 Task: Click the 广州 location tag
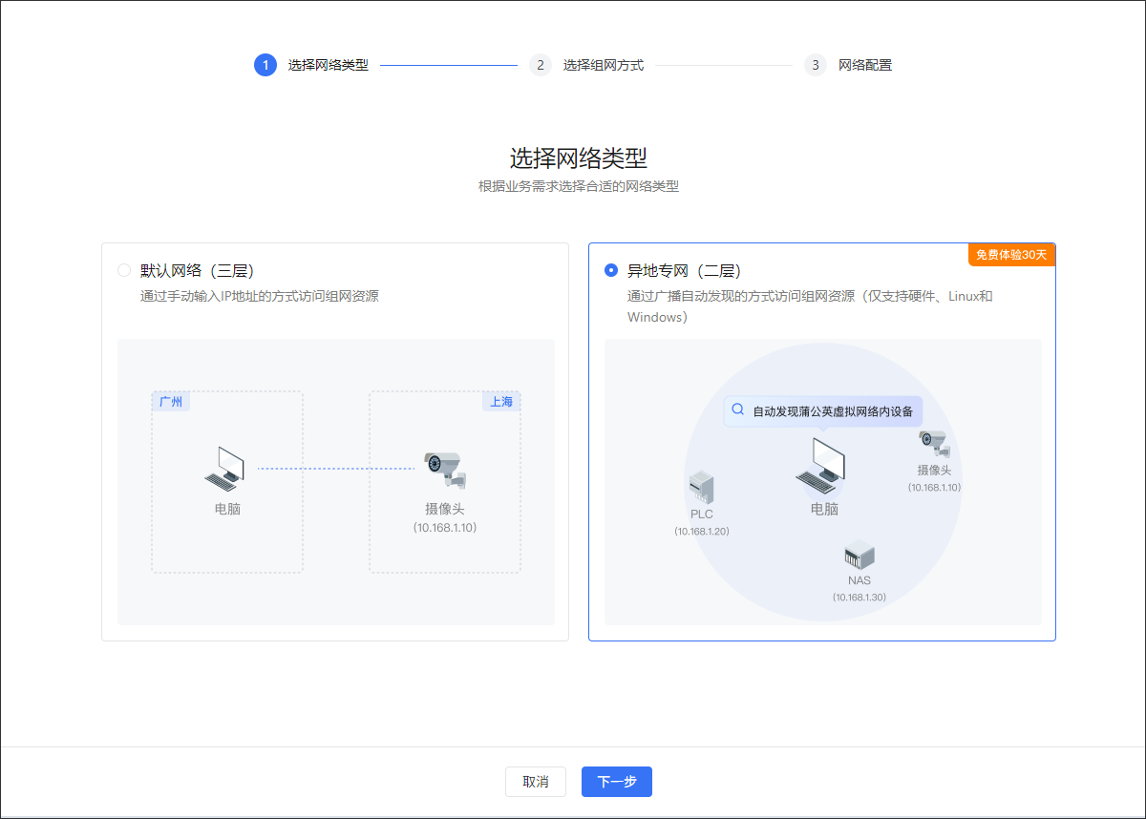tap(171, 401)
